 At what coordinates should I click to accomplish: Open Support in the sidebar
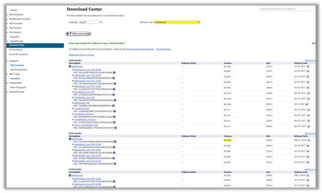14,61
